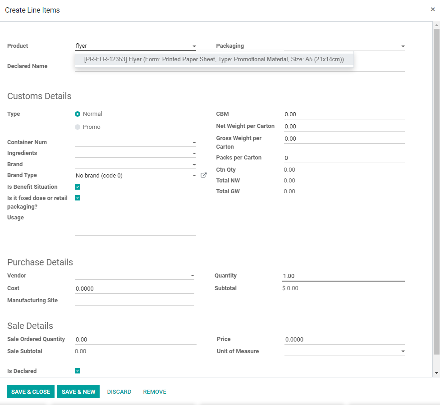Open the Vendor dropdown
Screen dimensions: 440x405
(192, 276)
